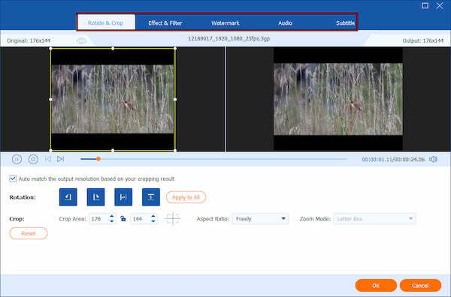Flip video vertically
The width and height of the screenshot is (451, 297).
point(151,197)
